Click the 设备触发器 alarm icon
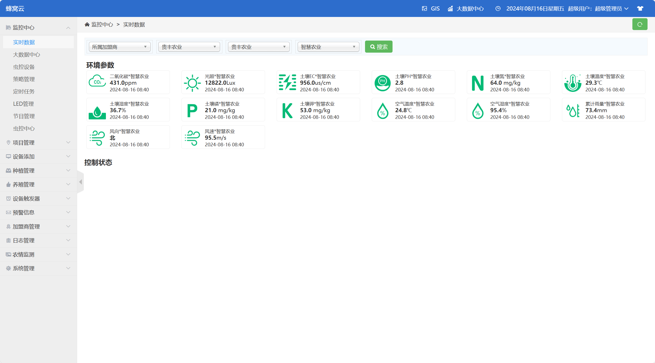The width and height of the screenshot is (655, 363). click(x=8, y=198)
